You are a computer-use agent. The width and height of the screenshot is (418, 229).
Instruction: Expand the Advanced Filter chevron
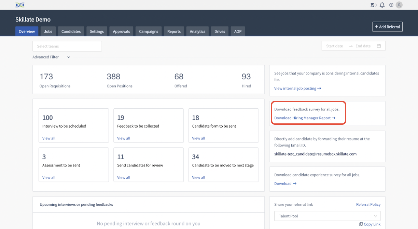coord(69,57)
